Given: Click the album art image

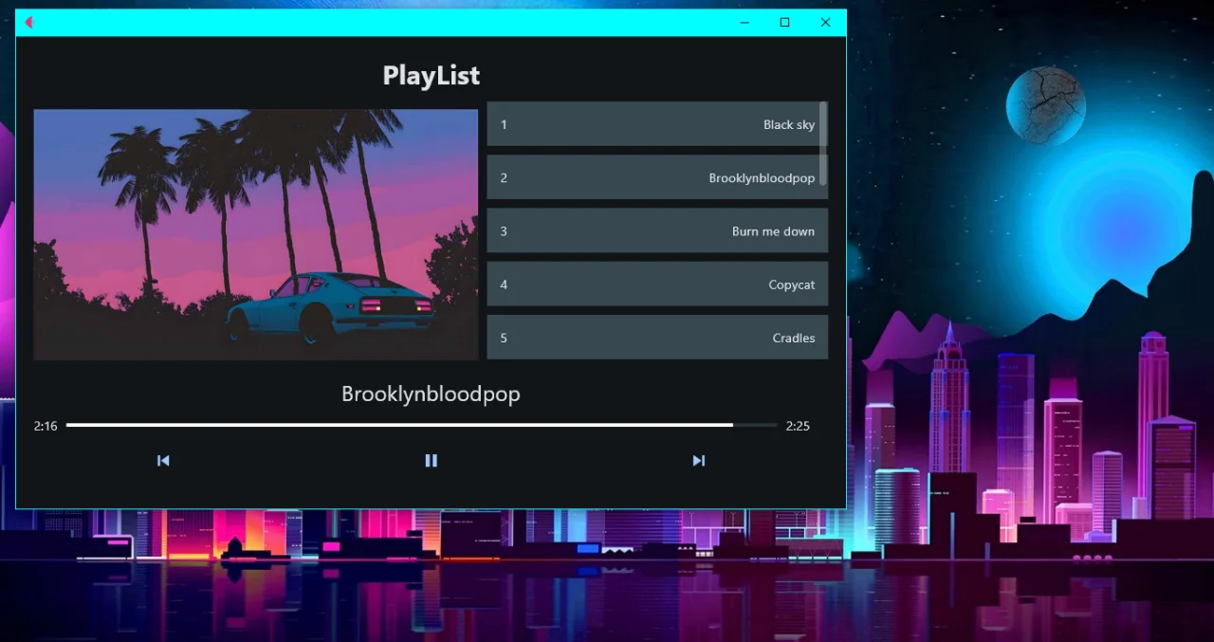Looking at the screenshot, I should point(256,234).
